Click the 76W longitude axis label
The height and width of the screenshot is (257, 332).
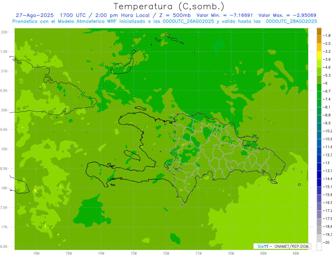click(36, 253)
